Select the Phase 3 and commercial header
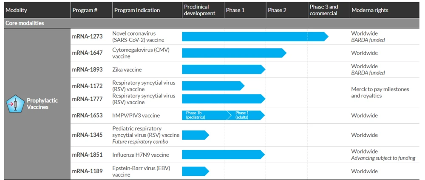The image size is (425, 180). (x=324, y=10)
